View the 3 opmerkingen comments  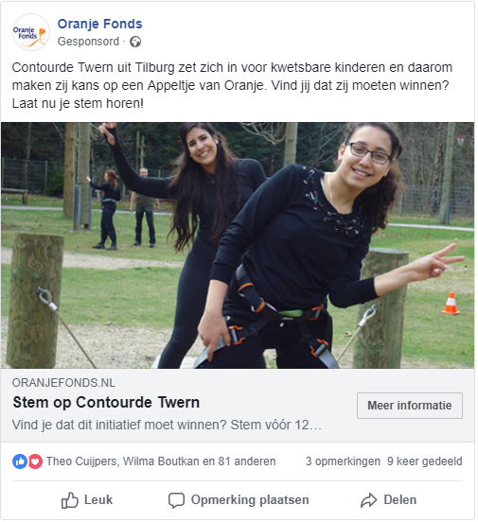(343, 461)
